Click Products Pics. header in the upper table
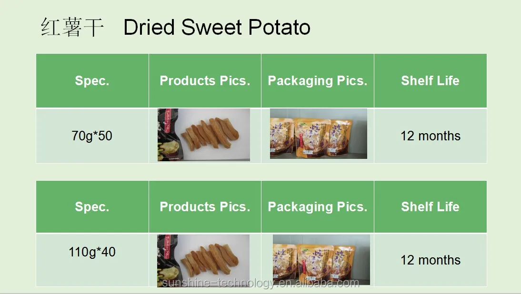This screenshot has height=294, width=521. (x=205, y=80)
